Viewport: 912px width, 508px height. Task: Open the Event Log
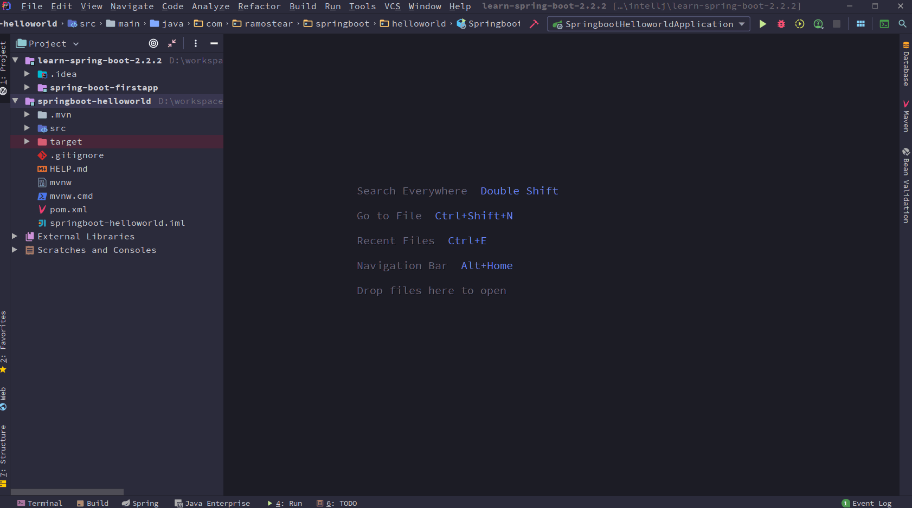pyautogui.click(x=868, y=503)
